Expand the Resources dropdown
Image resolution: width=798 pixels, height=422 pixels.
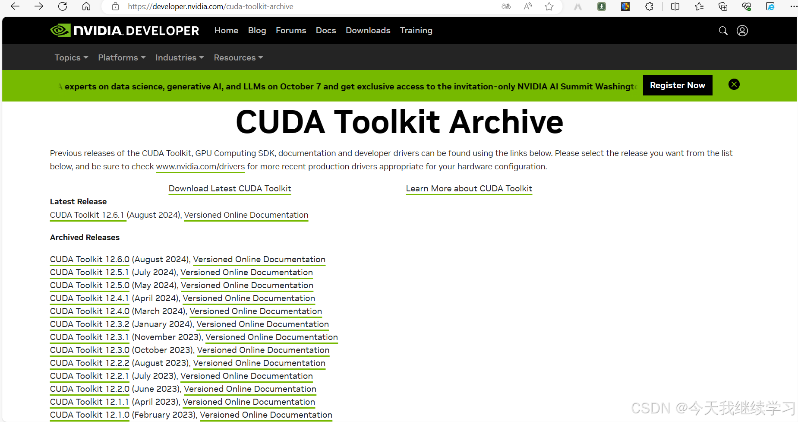[238, 57]
